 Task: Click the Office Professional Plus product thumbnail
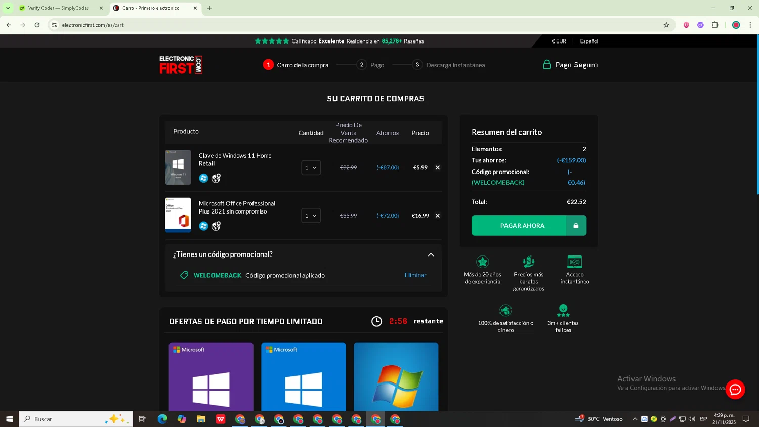pos(178,216)
